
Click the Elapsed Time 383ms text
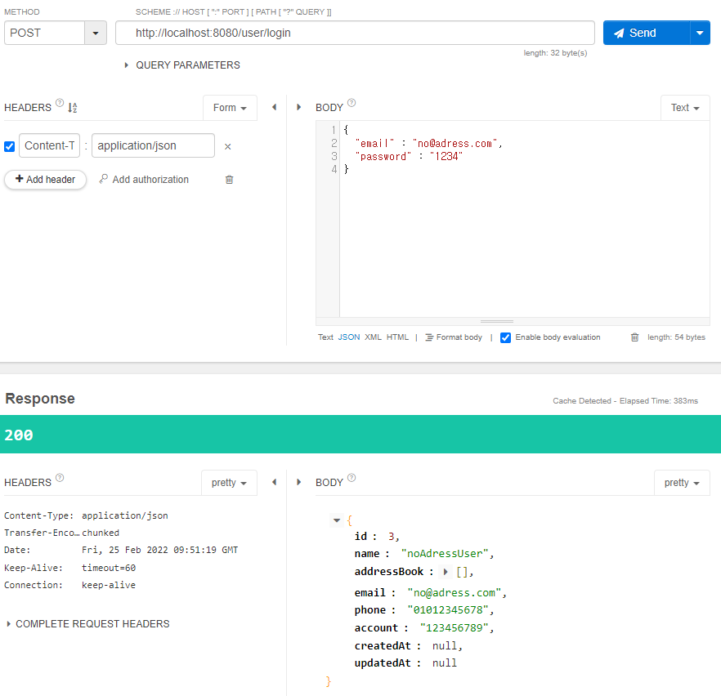[659, 401]
